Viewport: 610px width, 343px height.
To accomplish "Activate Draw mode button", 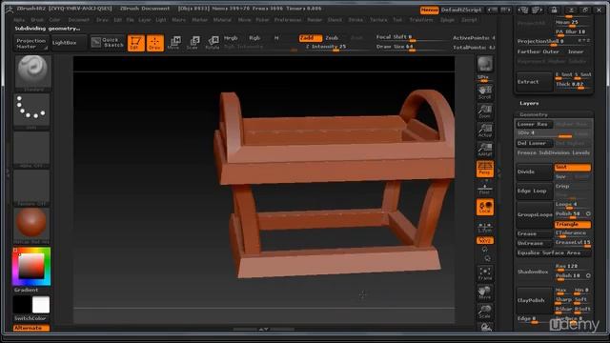I will [154, 43].
